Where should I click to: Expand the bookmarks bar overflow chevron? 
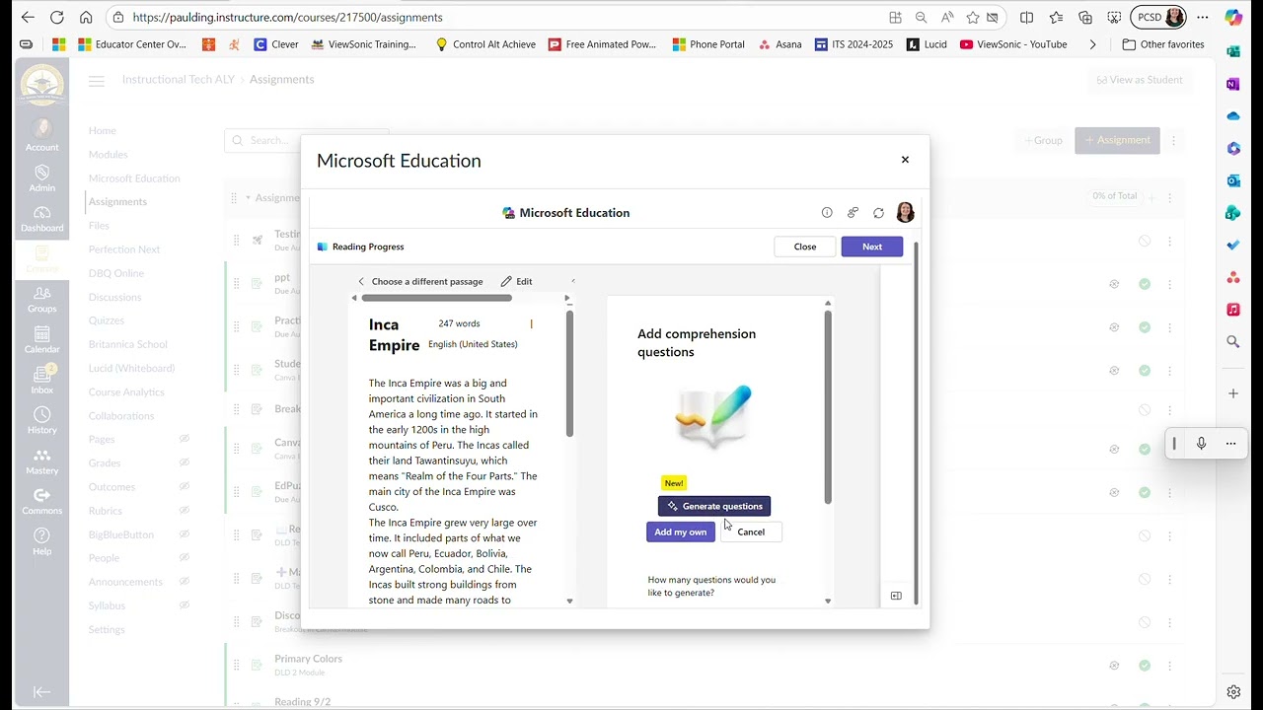pyautogui.click(x=1092, y=44)
